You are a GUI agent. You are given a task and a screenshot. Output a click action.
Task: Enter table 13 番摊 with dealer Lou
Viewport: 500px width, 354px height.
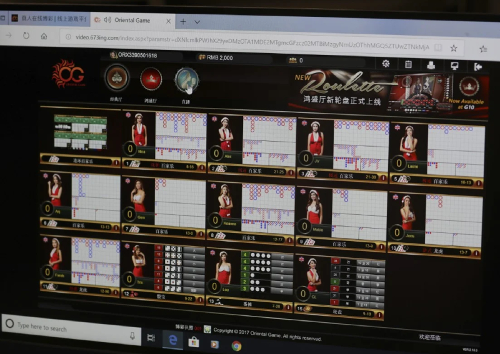pos(249,280)
